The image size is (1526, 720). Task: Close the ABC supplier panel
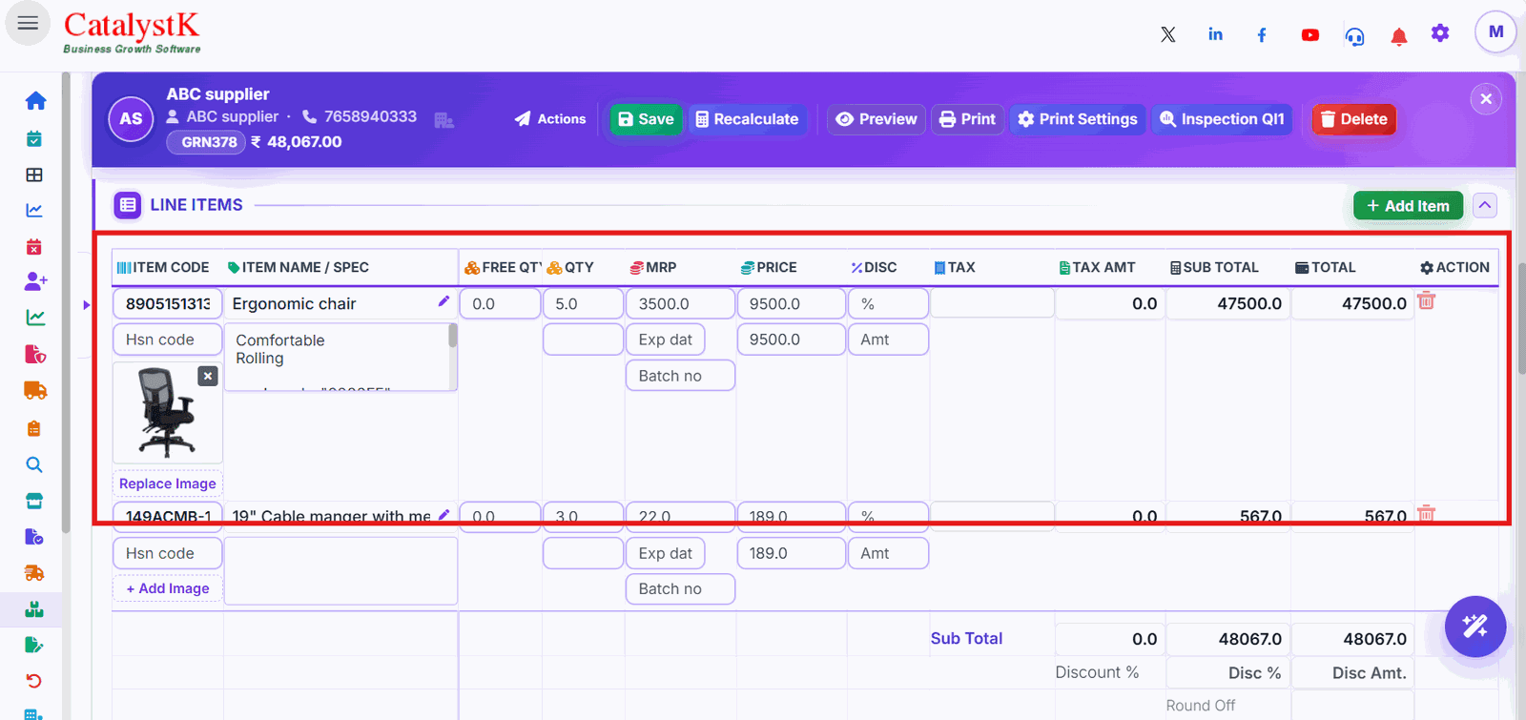click(1486, 99)
